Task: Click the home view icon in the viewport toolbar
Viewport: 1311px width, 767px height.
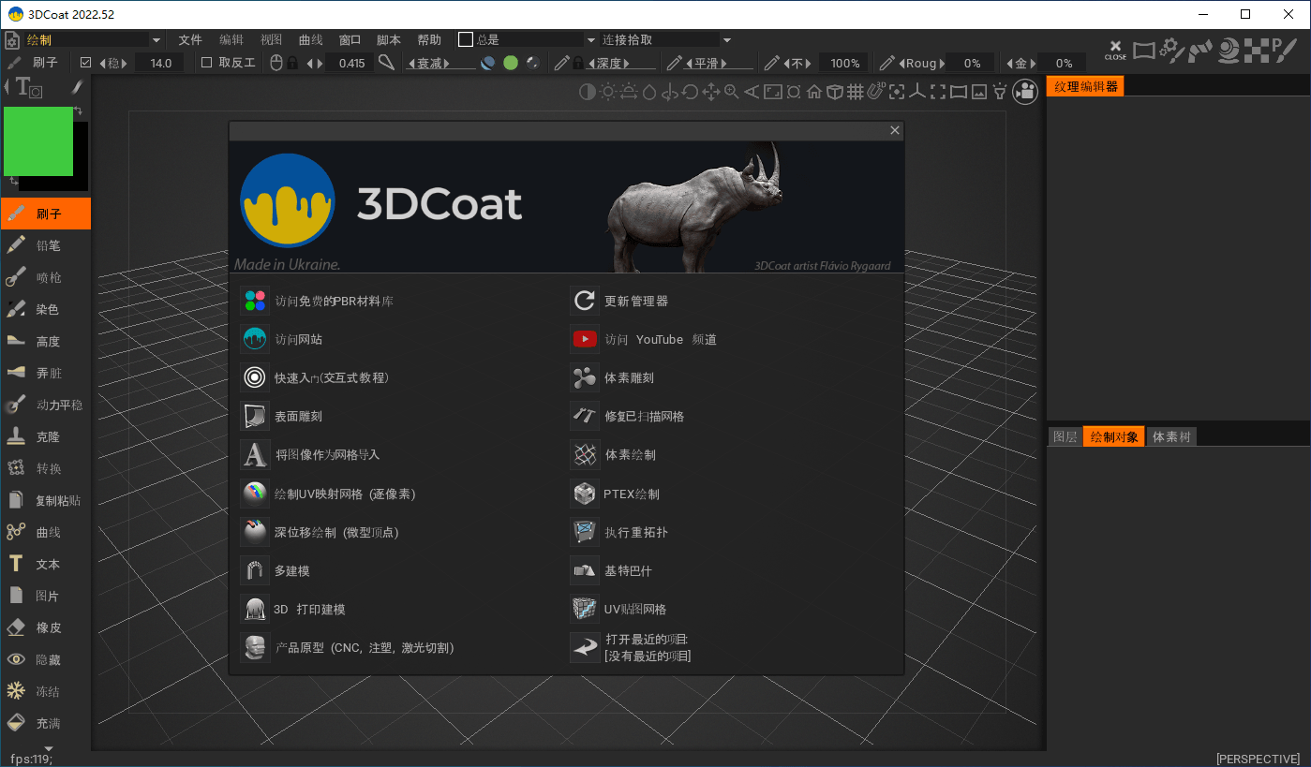Action: 813,92
